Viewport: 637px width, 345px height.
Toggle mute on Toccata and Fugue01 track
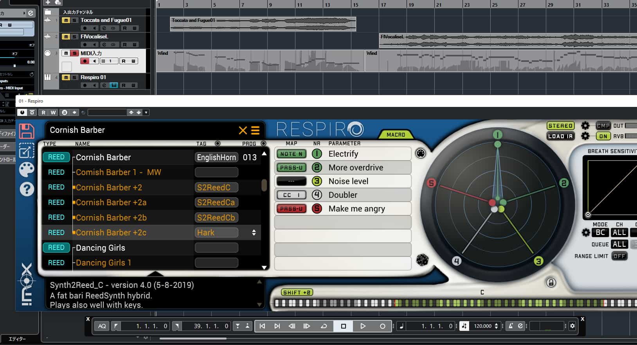[x=66, y=20]
